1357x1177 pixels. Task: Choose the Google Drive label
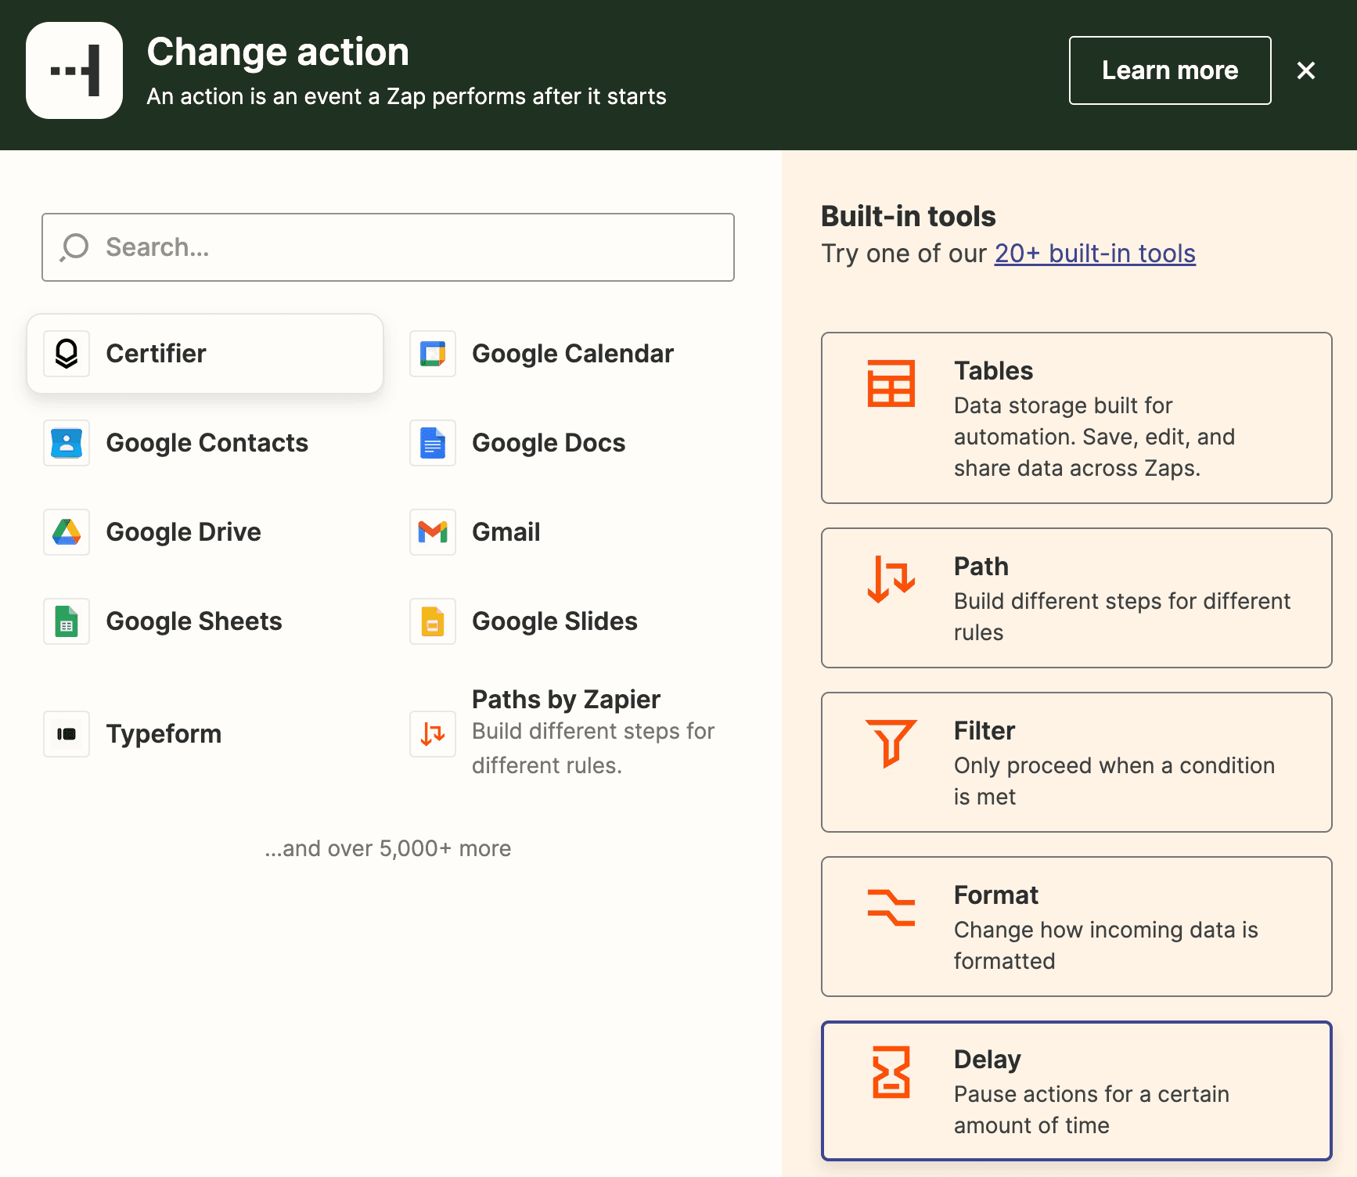[x=184, y=532]
